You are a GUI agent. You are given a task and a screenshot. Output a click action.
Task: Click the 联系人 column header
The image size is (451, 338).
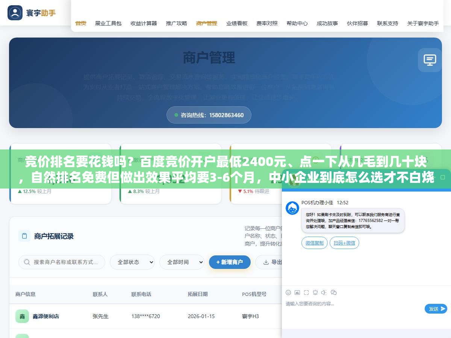pos(100,294)
